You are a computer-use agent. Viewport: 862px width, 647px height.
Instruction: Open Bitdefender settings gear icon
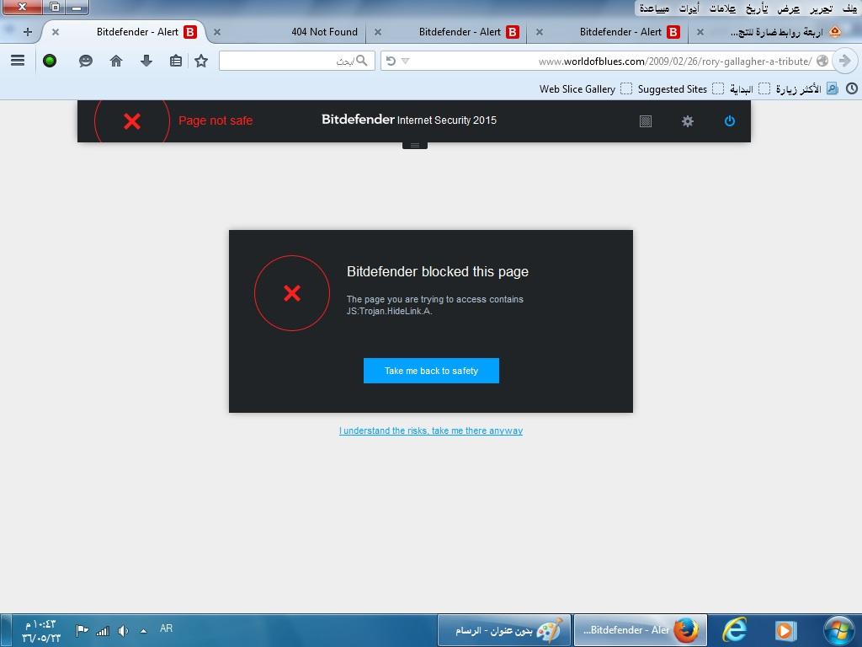pyautogui.click(x=688, y=121)
